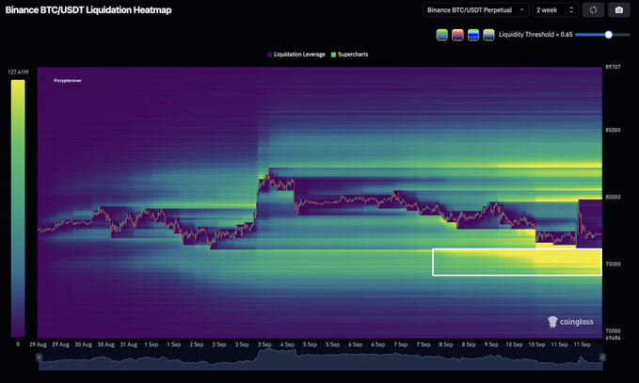Click the 89707 price axis label
The height and width of the screenshot is (383, 639).
pos(613,67)
